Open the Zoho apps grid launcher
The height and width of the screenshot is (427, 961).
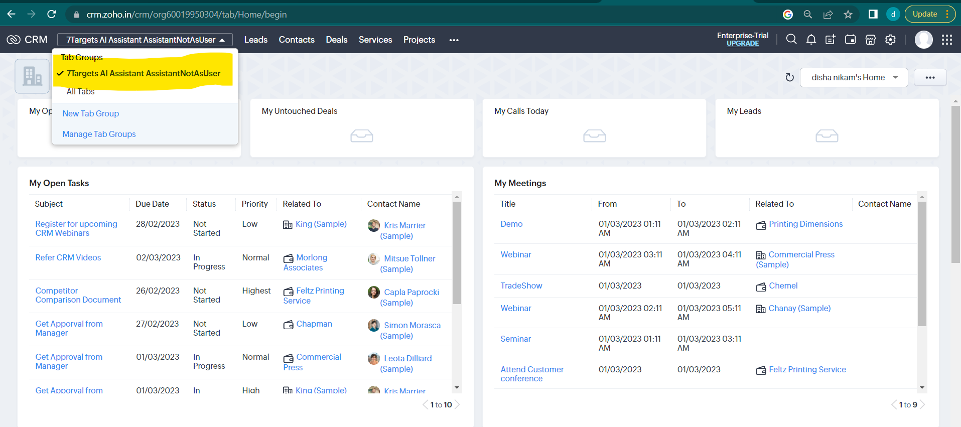pyautogui.click(x=947, y=40)
